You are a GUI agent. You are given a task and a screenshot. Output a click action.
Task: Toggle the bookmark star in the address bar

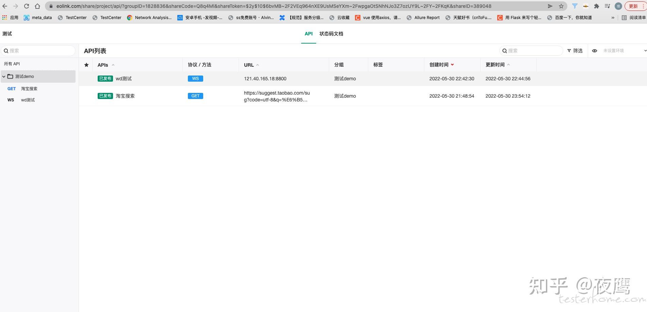(x=560, y=6)
